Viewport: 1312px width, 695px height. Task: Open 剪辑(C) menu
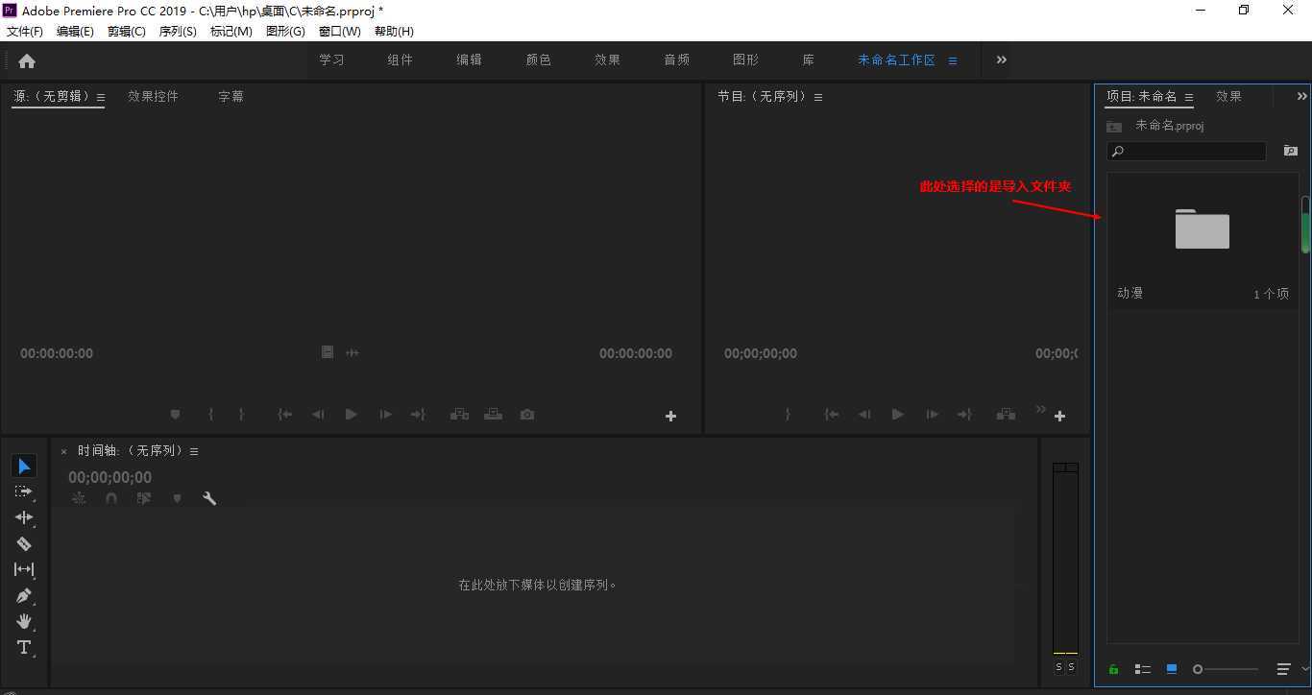(127, 32)
